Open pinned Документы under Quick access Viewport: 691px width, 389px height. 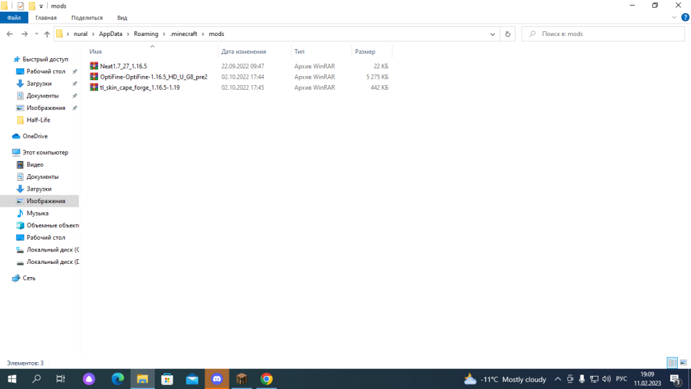click(x=42, y=95)
